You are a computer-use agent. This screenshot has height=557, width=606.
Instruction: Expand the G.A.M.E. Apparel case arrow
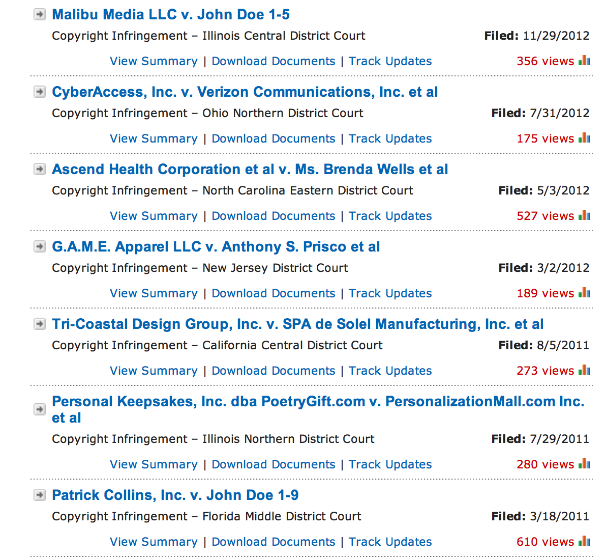[x=40, y=247]
